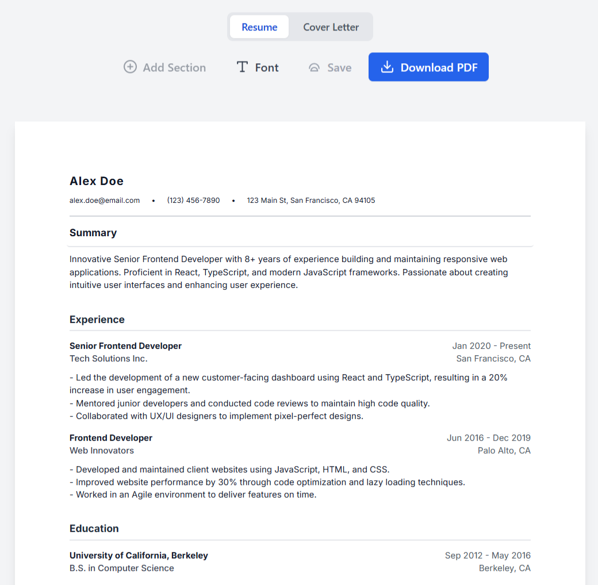Edit the (123) 456-7890 phone number
Image resolution: width=598 pixels, height=585 pixels.
pos(193,201)
